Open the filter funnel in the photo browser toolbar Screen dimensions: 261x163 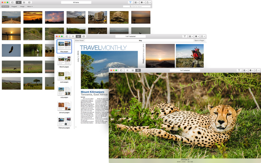point(130,2)
